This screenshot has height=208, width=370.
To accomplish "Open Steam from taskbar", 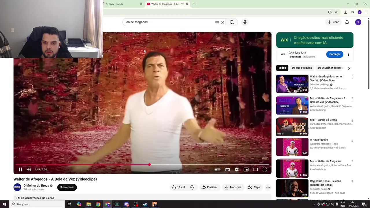I will tap(145, 204).
